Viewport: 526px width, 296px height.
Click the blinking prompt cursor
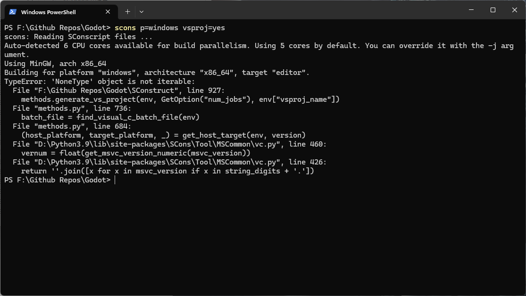pyautogui.click(x=114, y=180)
